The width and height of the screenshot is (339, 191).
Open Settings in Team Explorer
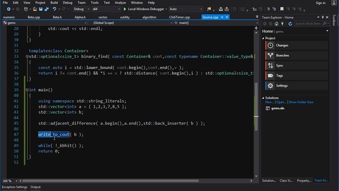[x=297, y=86]
